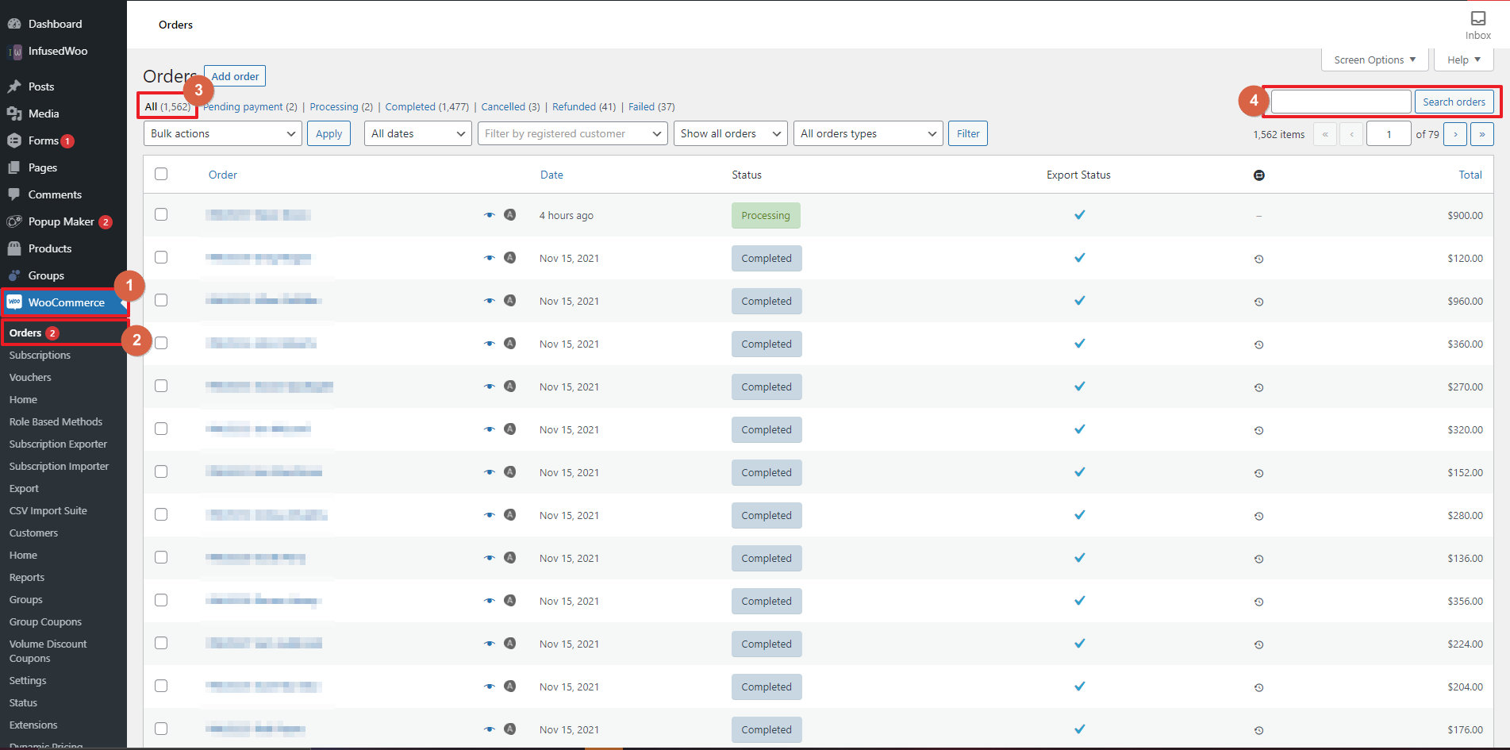
Task: Filter by Cancelled (3) status
Action: pyautogui.click(x=510, y=106)
